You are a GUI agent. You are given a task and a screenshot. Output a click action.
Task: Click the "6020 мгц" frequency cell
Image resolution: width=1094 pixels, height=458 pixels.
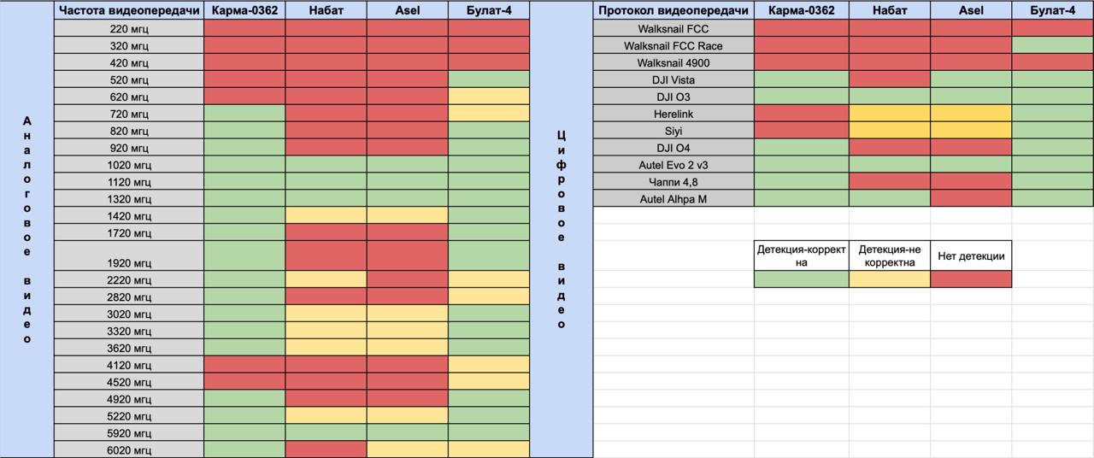pos(128,449)
